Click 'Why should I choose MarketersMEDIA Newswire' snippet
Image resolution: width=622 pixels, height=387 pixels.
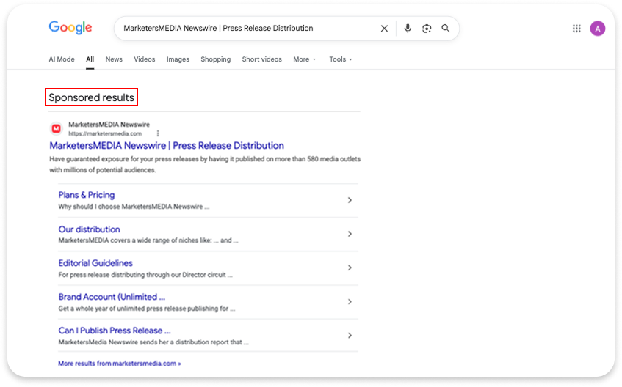[134, 207]
